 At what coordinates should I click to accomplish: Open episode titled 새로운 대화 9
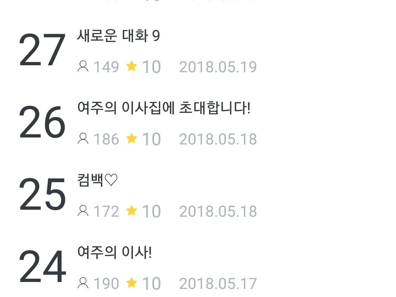[118, 36]
